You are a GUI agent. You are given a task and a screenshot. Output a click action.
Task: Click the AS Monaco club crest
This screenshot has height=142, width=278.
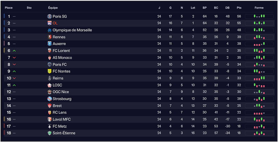[49, 58]
